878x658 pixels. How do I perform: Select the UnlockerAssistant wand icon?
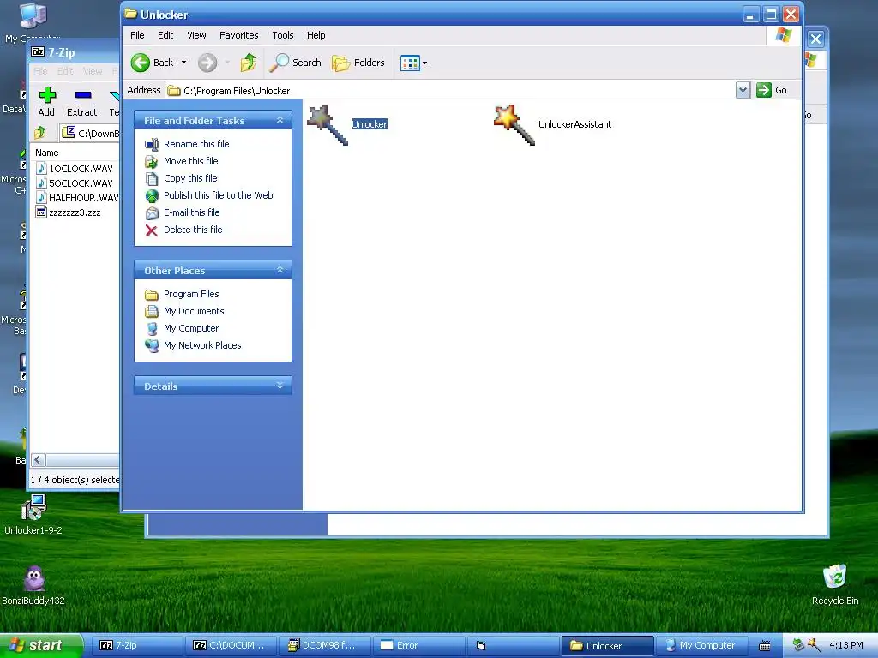pos(514,125)
